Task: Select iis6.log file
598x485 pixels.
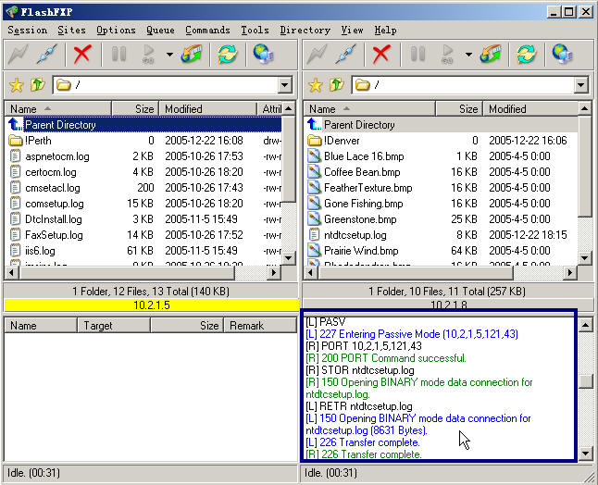Action: point(143,251)
